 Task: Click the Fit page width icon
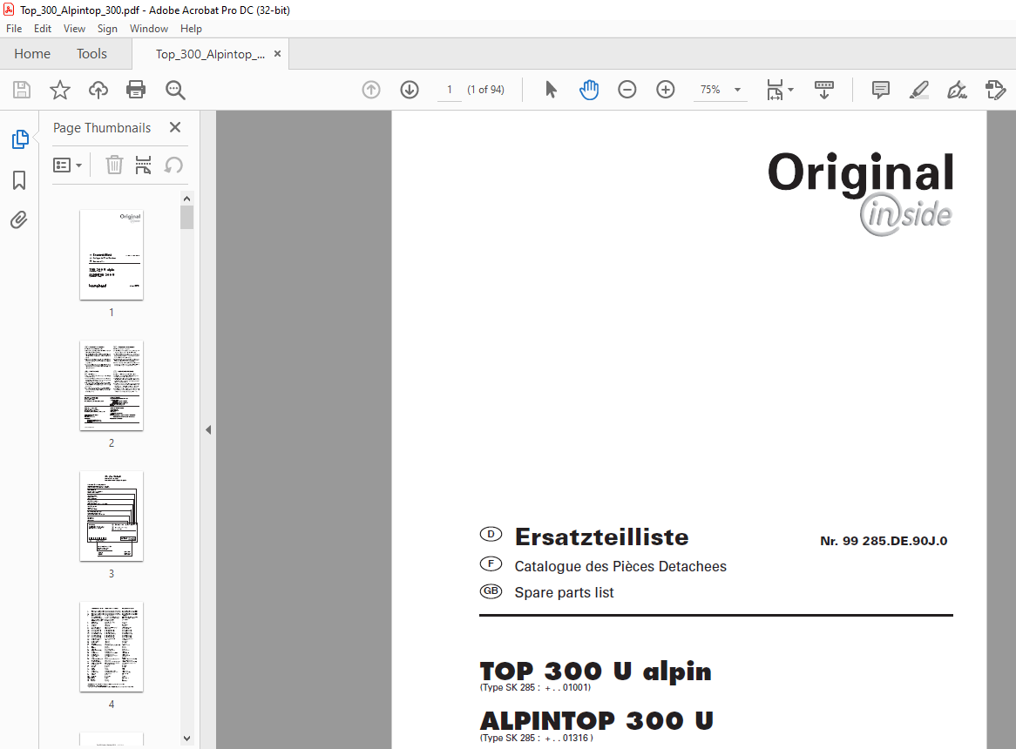pos(775,90)
